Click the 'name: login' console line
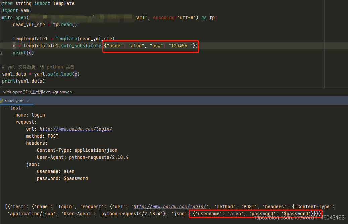348x224 pixels. pyautogui.click(x=30, y=115)
